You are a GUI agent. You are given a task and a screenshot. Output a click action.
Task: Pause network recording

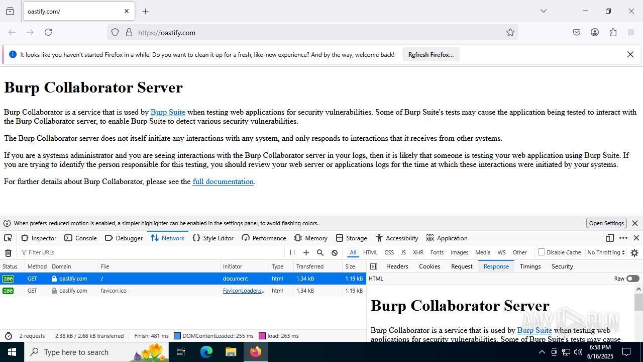[x=292, y=252]
